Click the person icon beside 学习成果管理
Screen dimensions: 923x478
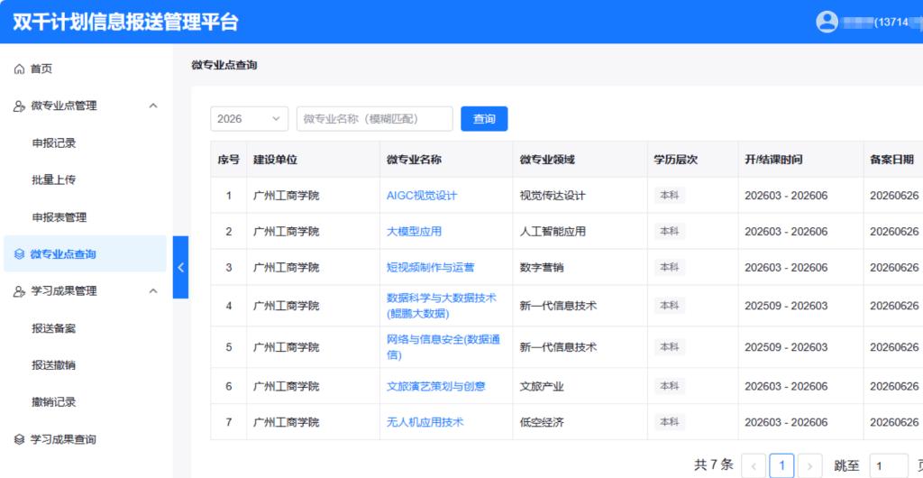tap(19, 291)
